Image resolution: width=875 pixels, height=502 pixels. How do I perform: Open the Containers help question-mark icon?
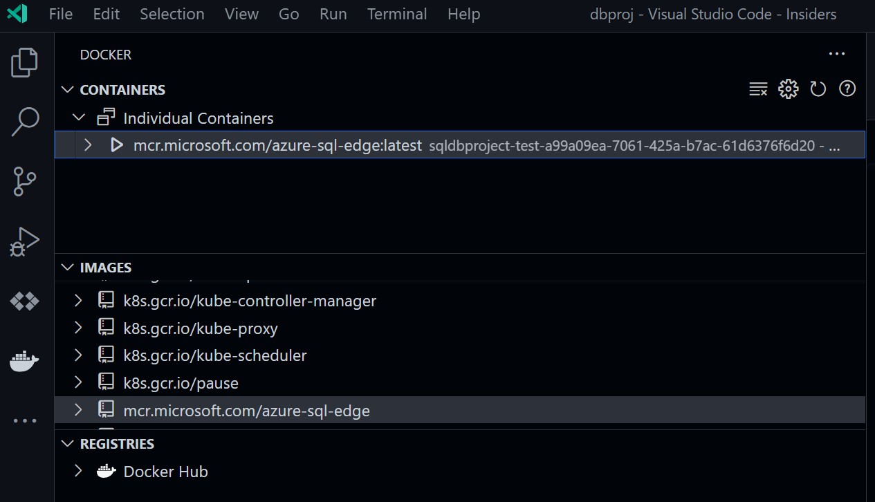pyautogui.click(x=847, y=89)
